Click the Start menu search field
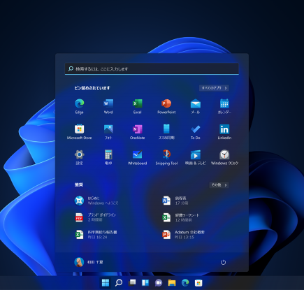This screenshot has width=304, height=290. 152,68
